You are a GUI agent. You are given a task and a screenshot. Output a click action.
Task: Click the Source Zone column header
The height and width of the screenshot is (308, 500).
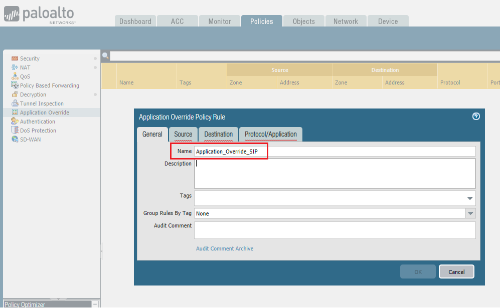click(x=236, y=82)
